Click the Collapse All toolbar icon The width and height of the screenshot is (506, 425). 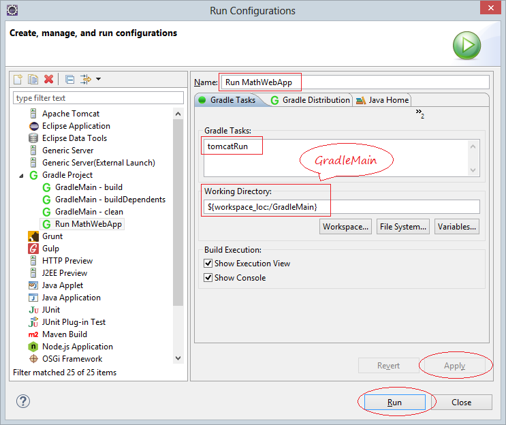(69, 80)
